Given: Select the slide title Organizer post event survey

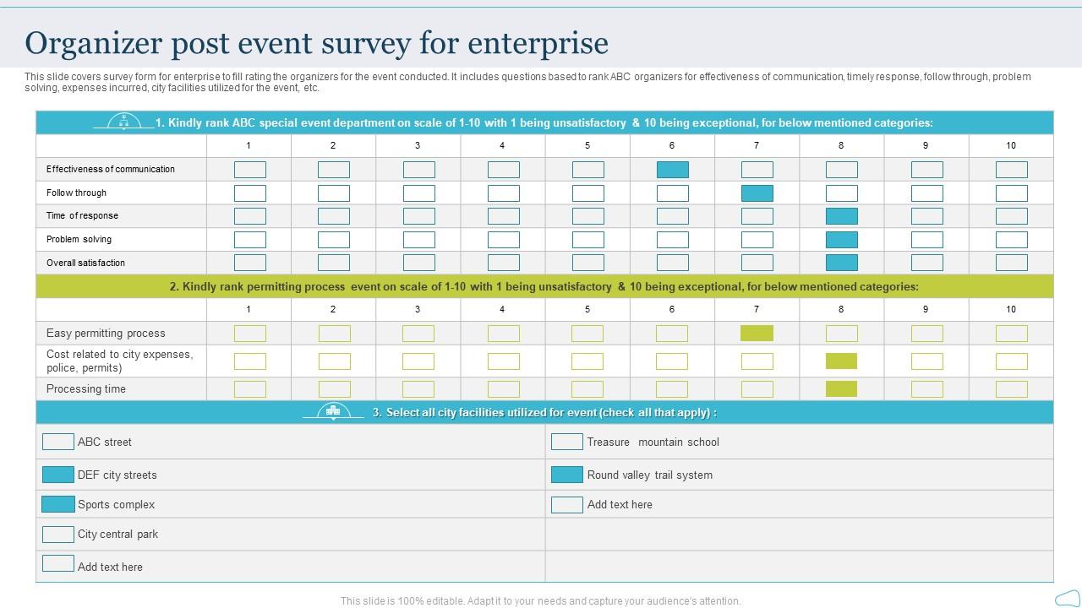Looking at the screenshot, I should coord(315,42).
